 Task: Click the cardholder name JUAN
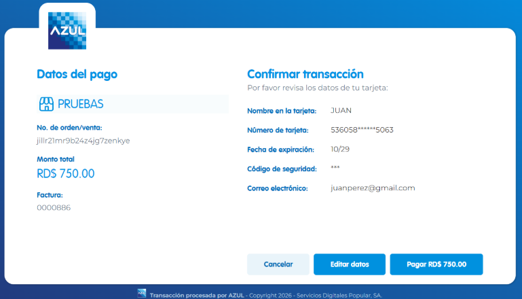tap(341, 110)
